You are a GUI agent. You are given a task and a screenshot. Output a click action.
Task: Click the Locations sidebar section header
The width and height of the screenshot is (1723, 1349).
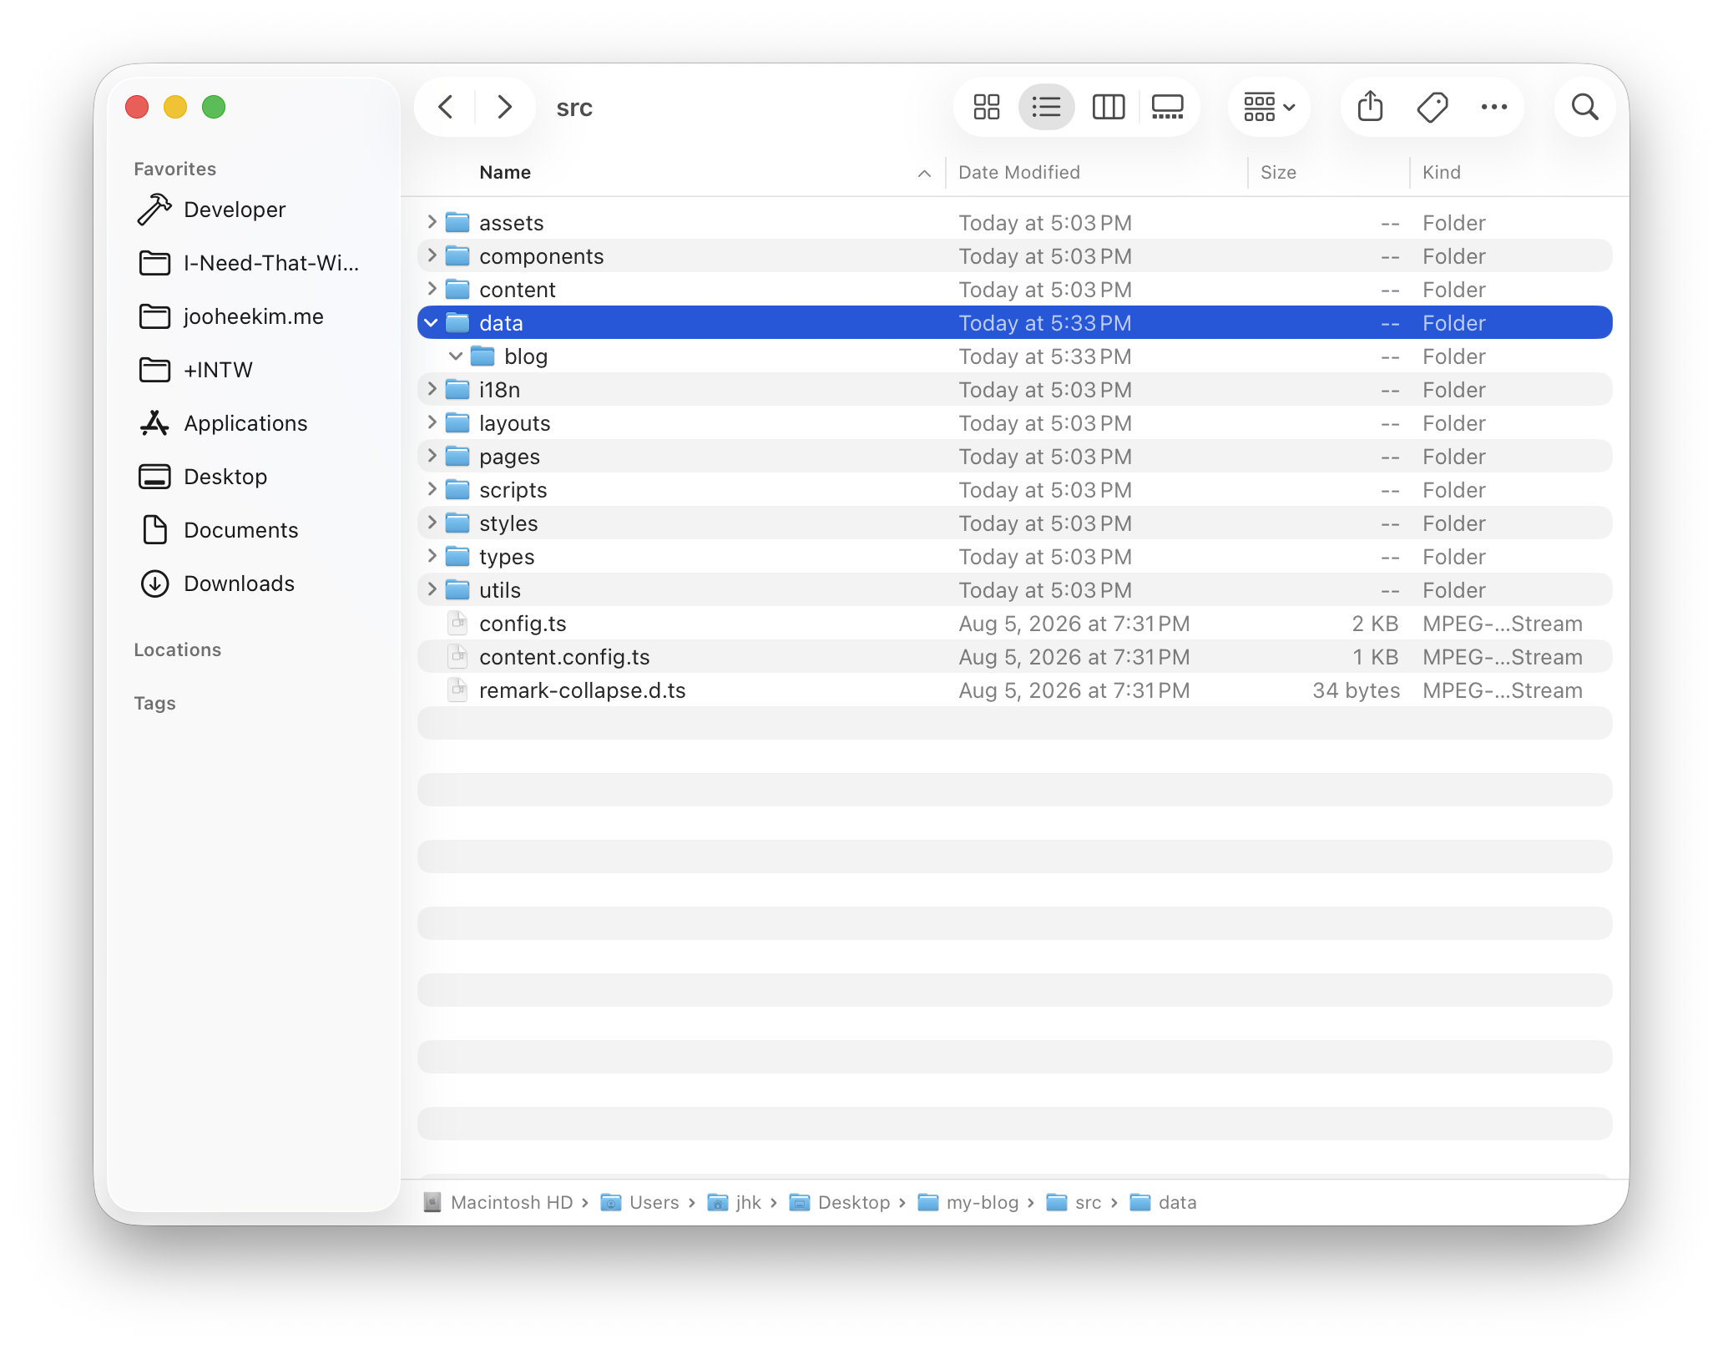[x=178, y=649]
